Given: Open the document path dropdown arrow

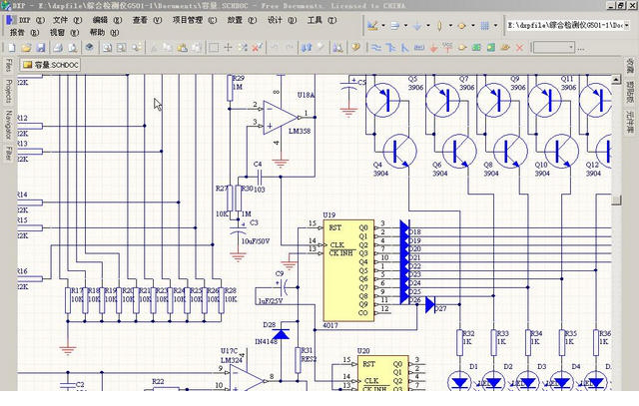Looking at the screenshot, I should pyautogui.click(x=627, y=25).
